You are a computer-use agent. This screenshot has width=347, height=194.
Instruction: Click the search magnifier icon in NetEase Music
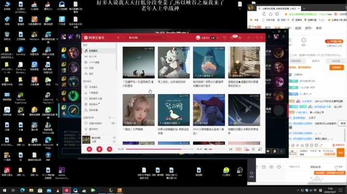point(163,38)
